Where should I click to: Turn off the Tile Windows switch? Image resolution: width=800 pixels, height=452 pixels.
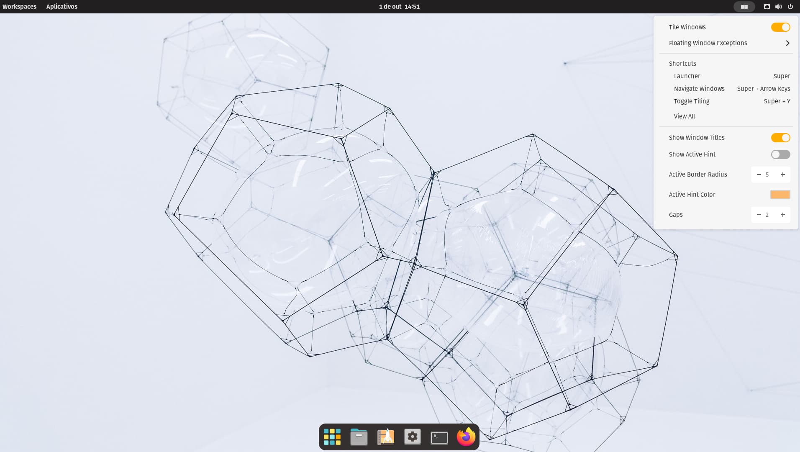(x=780, y=27)
